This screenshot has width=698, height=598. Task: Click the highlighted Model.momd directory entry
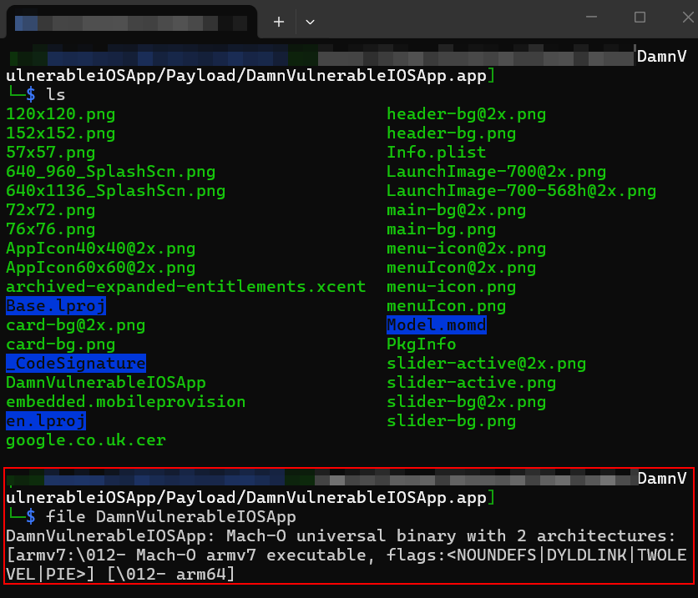(436, 325)
